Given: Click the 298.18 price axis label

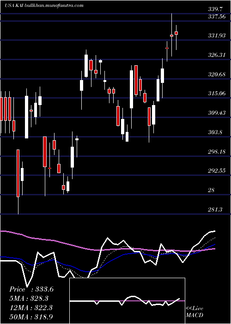Looking at the screenshot, I should (x=217, y=152).
